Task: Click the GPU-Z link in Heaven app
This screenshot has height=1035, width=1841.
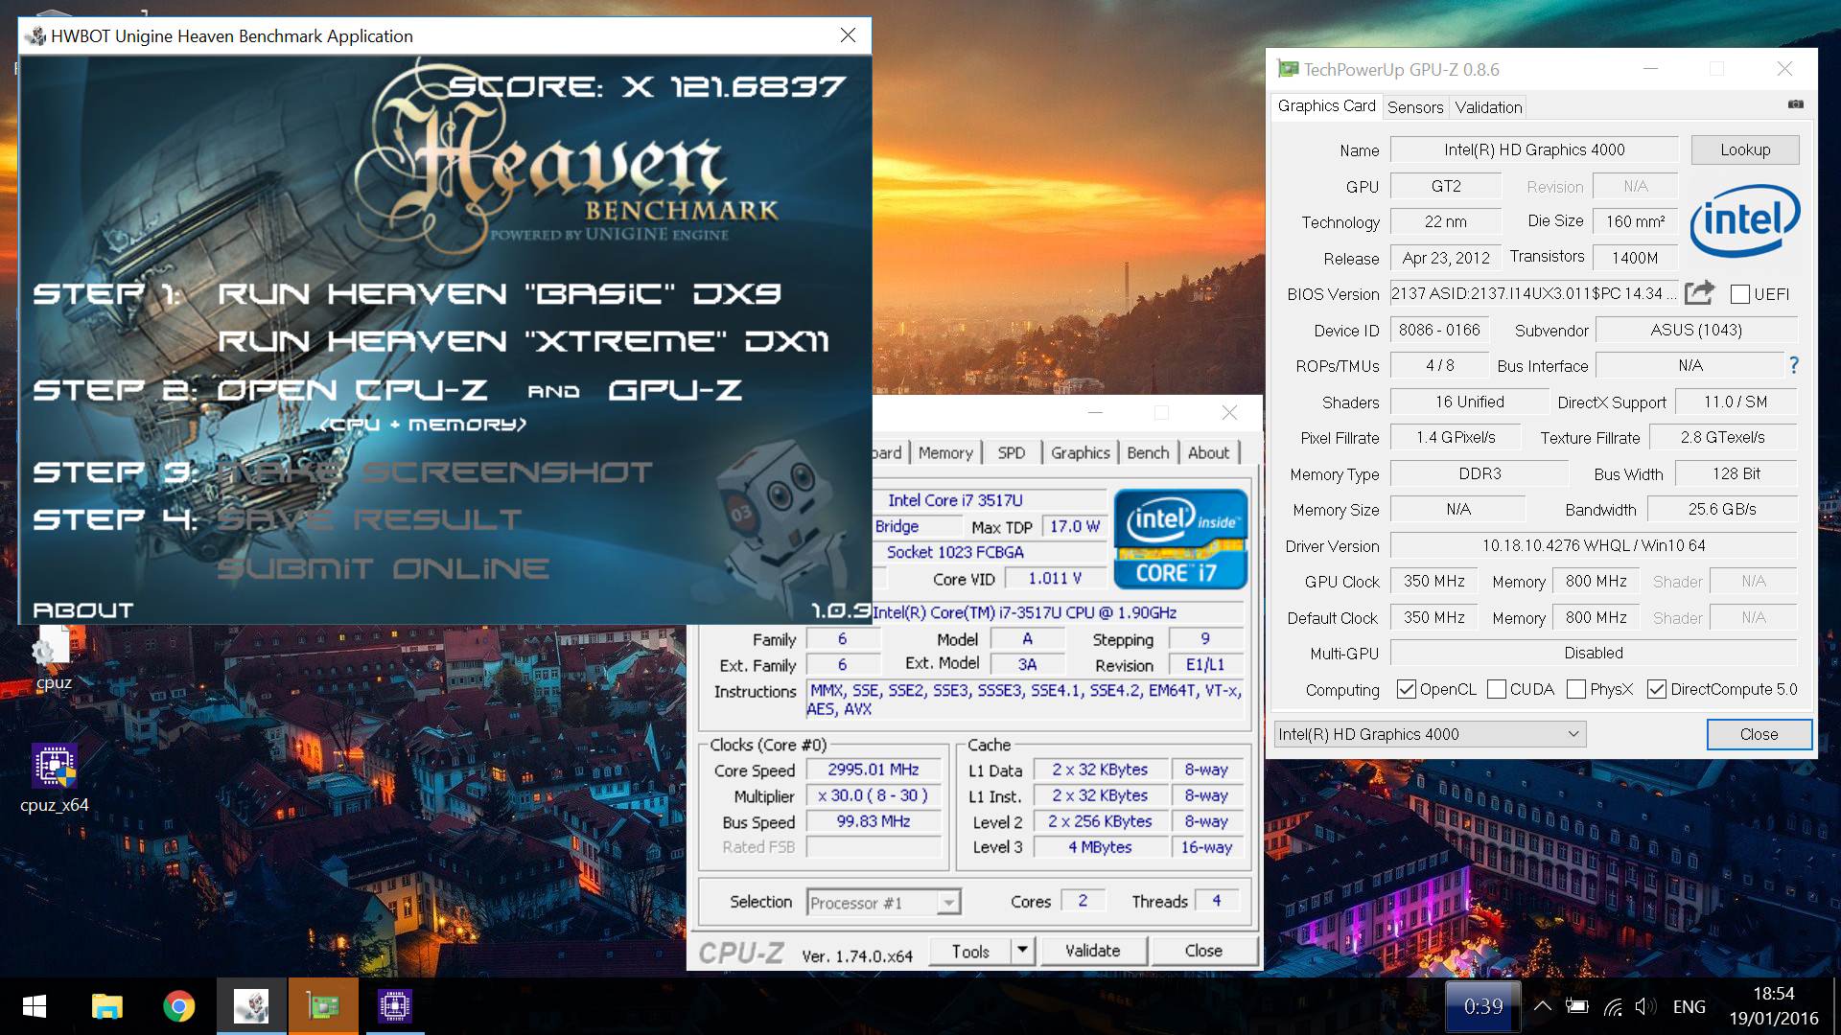Action: pyautogui.click(x=675, y=390)
